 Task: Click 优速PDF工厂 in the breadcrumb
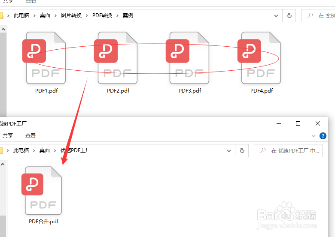76,150
